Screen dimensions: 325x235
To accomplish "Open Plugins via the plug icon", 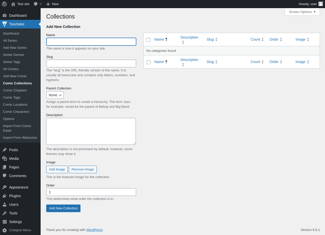I will coord(5,196).
